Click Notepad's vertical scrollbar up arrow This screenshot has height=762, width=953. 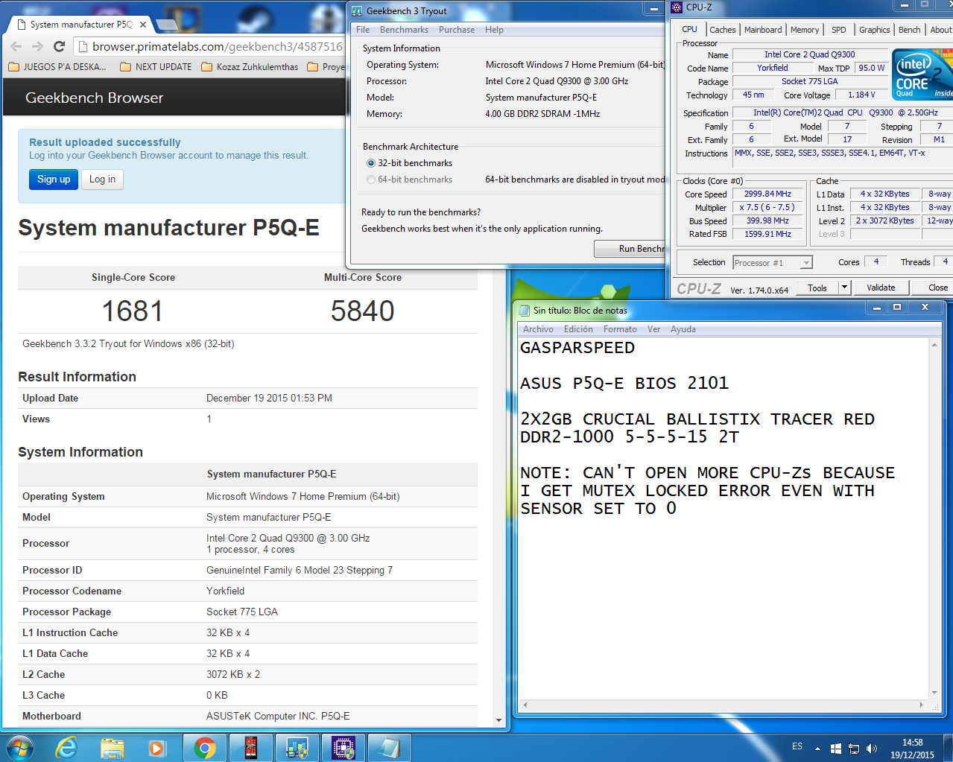pyautogui.click(x=934, y=345)
